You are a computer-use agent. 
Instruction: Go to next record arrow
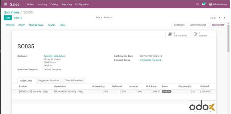[225, 18]
